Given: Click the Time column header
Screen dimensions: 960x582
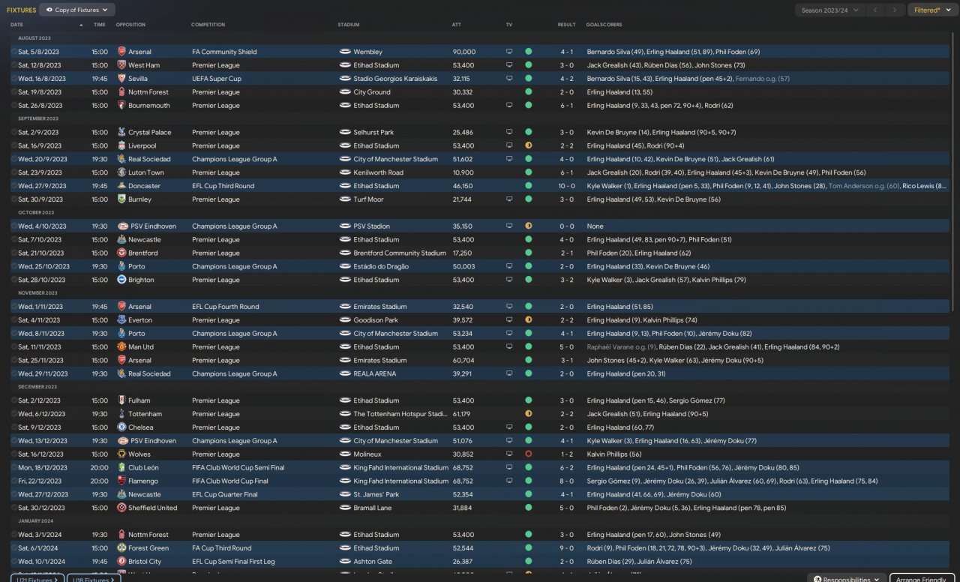Looking at the screenshot, I should [100, 25].
